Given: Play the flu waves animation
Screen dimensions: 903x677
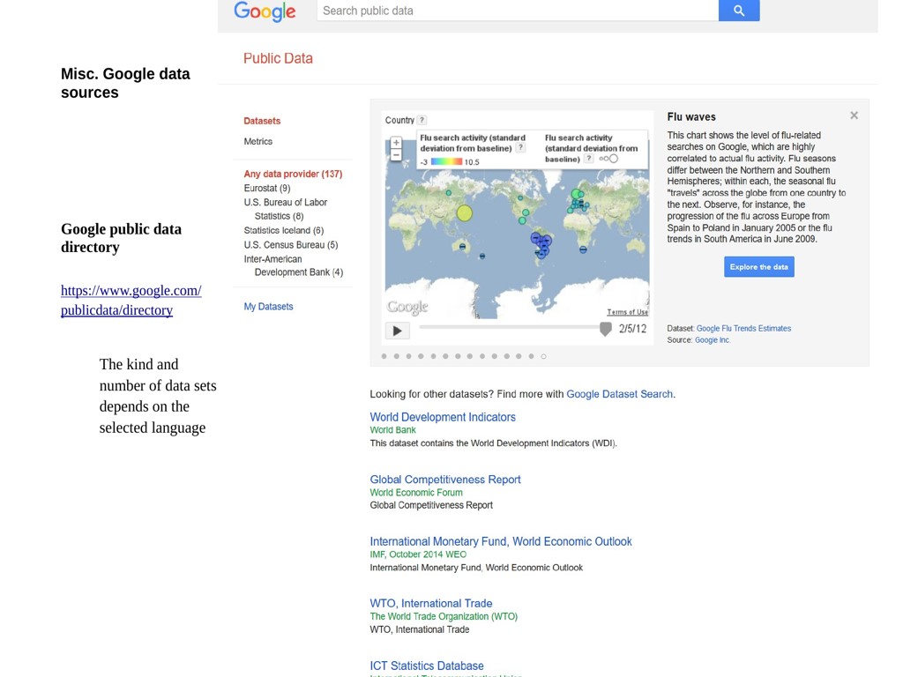Looking at the screenshot, I should 397,331.
